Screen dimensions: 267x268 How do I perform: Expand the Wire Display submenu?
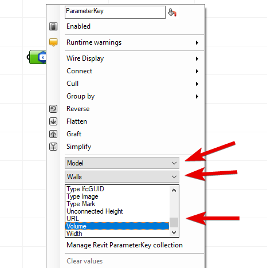click(x=132, y=58)
